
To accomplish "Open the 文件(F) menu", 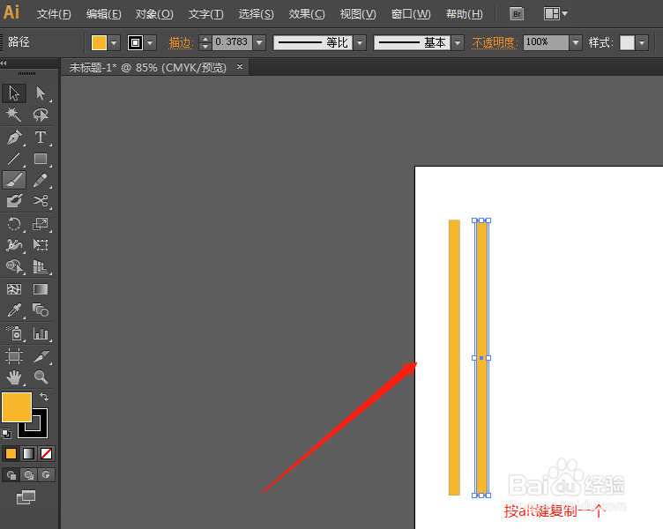I will 54,14.
